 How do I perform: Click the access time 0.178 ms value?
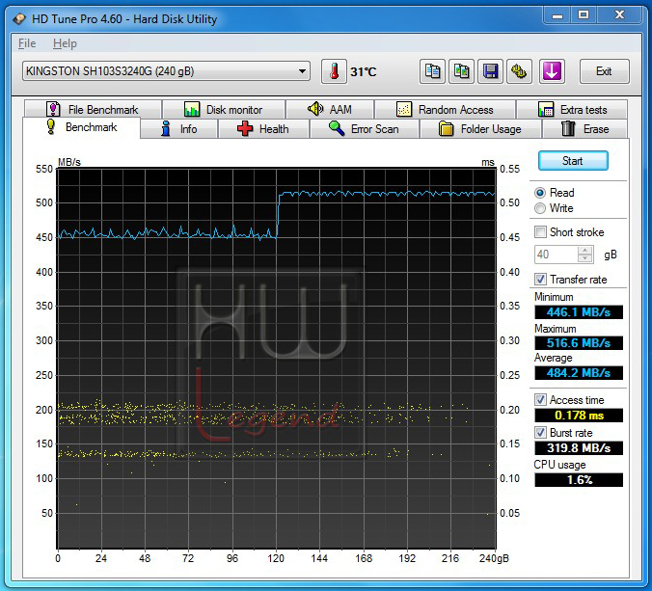579,416
